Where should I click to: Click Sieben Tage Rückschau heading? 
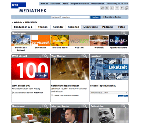click(103, 86)
